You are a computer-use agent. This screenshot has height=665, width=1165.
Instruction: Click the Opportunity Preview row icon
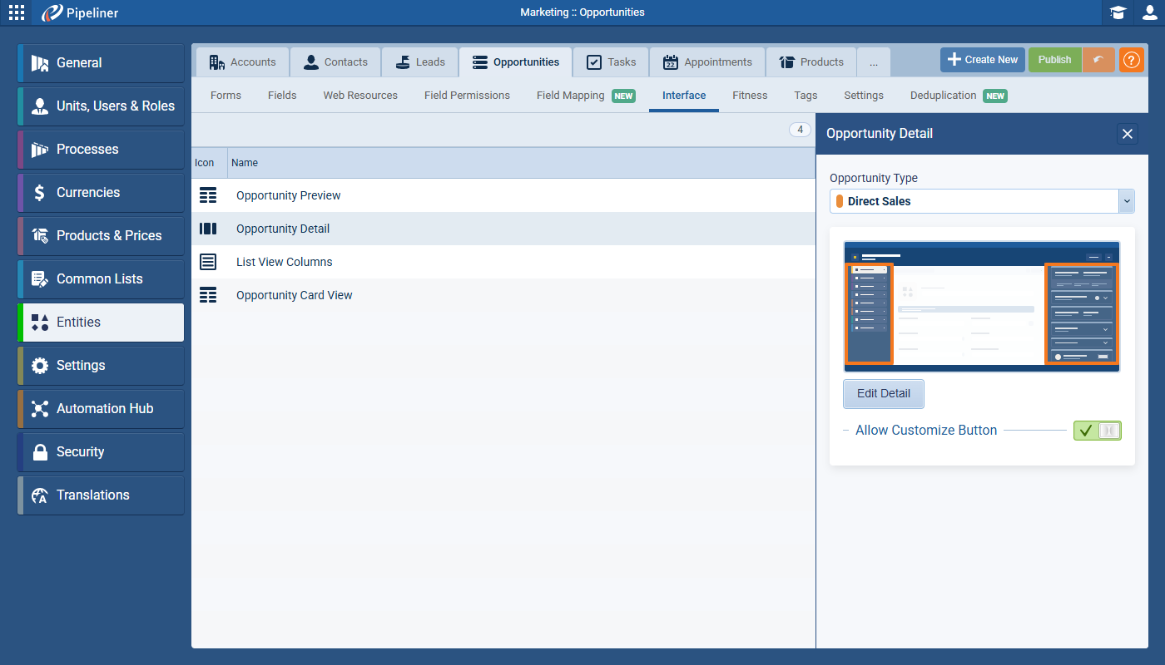point(208,195)
